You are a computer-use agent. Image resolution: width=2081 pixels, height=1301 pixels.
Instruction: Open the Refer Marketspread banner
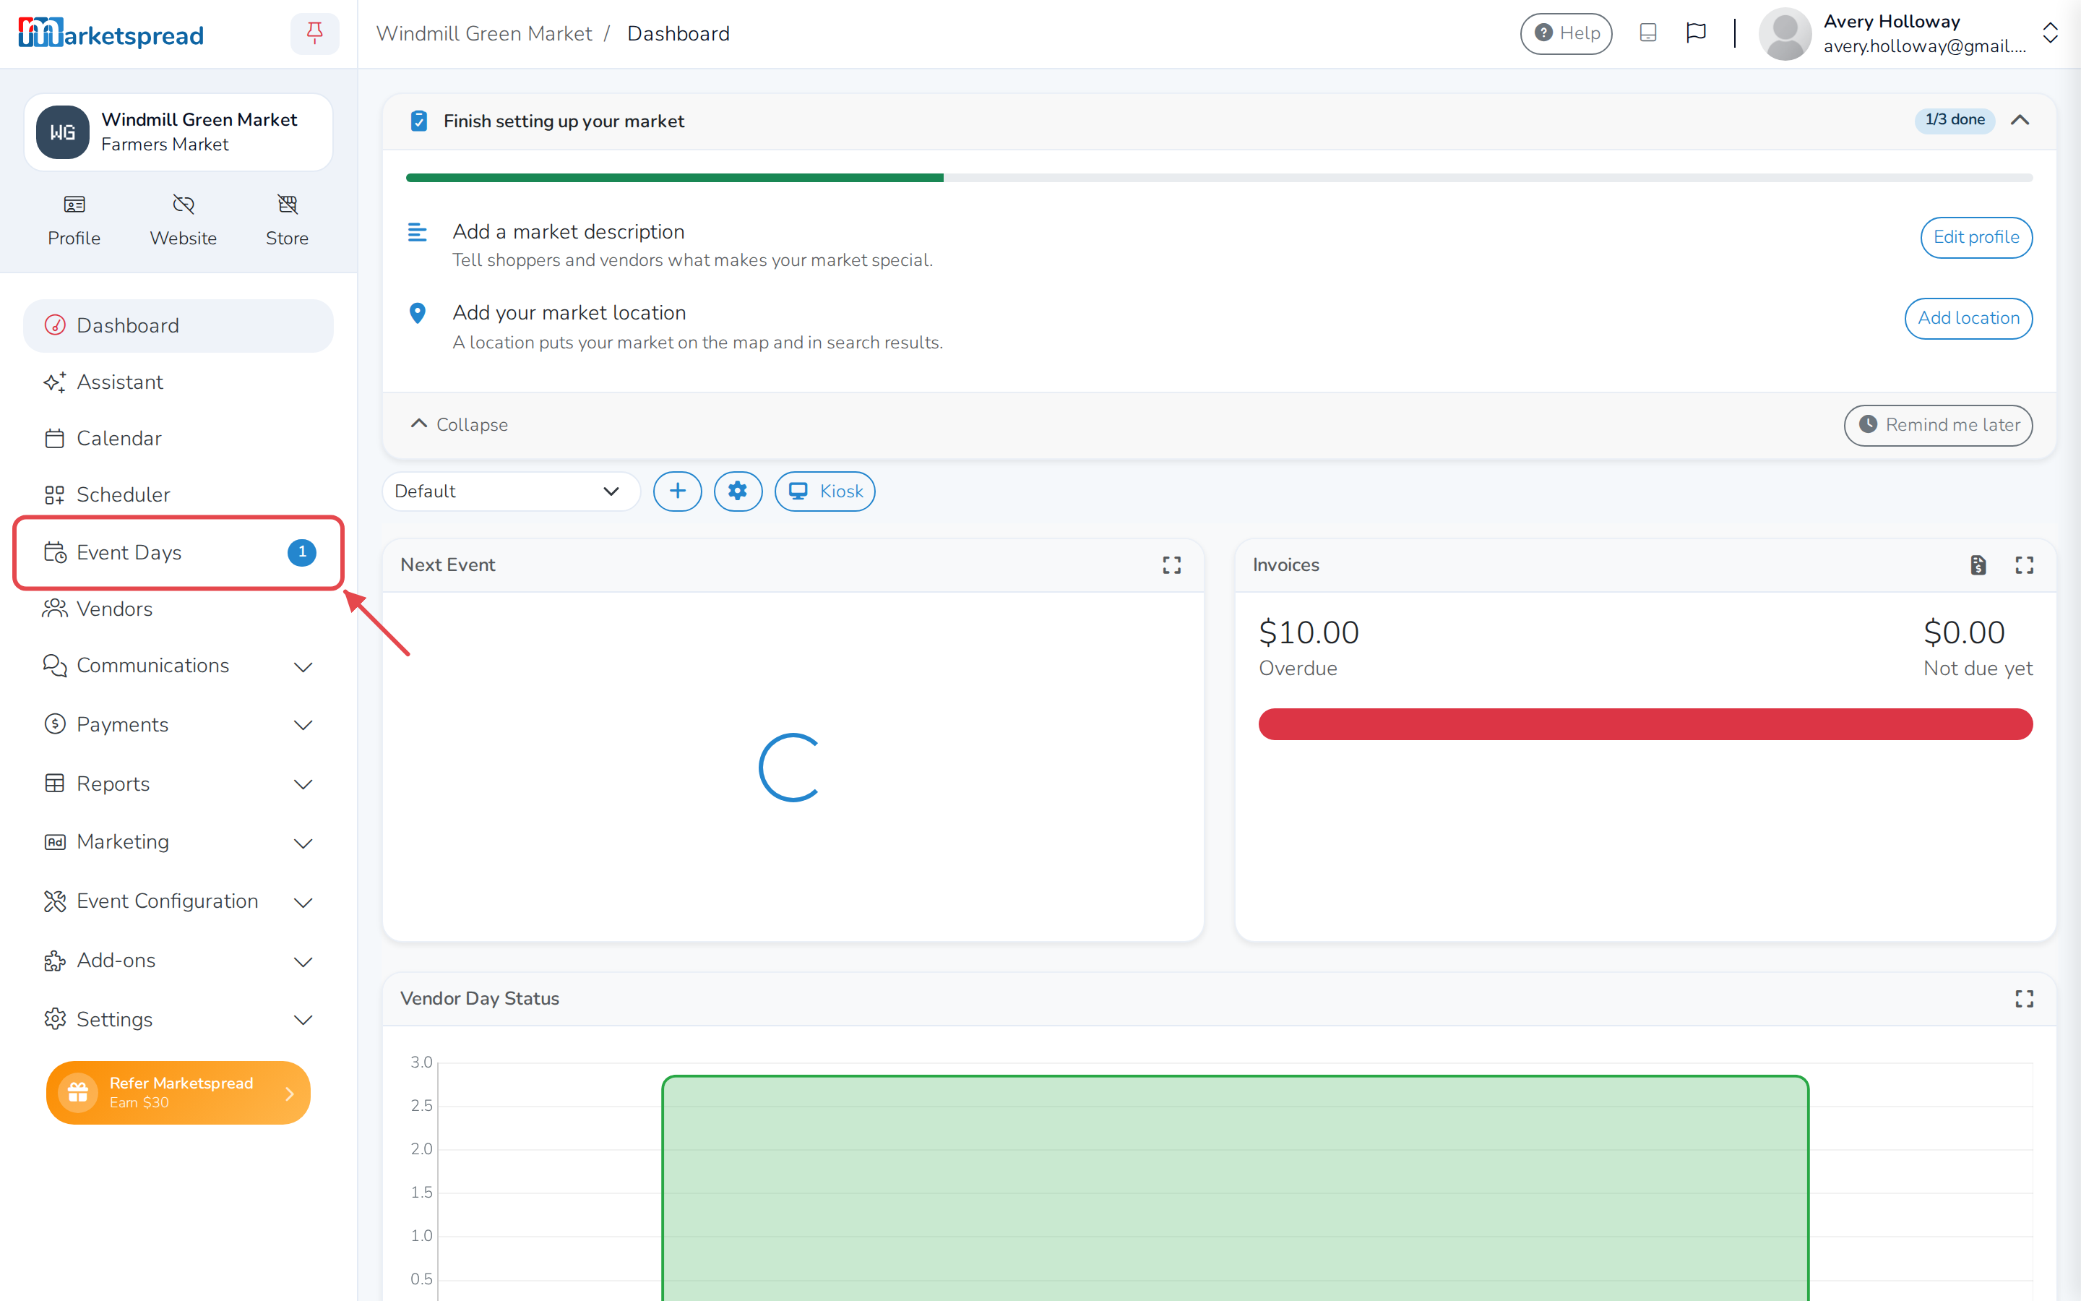click(178, 1092)
